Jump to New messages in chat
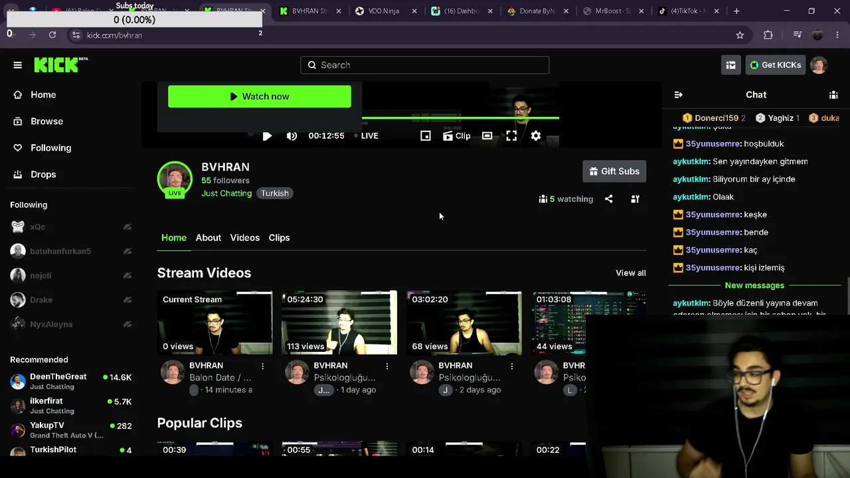This screenshot has height=478, width=850. [x=754, y=285]
